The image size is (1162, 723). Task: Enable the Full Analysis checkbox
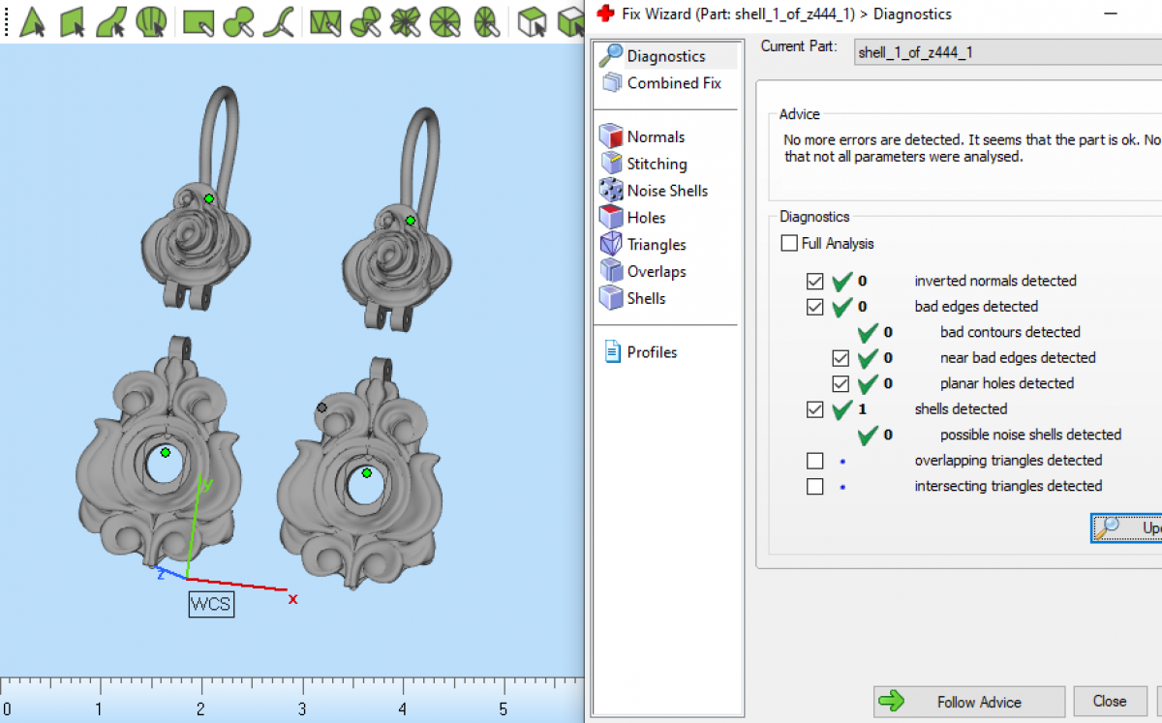(789, 244)
